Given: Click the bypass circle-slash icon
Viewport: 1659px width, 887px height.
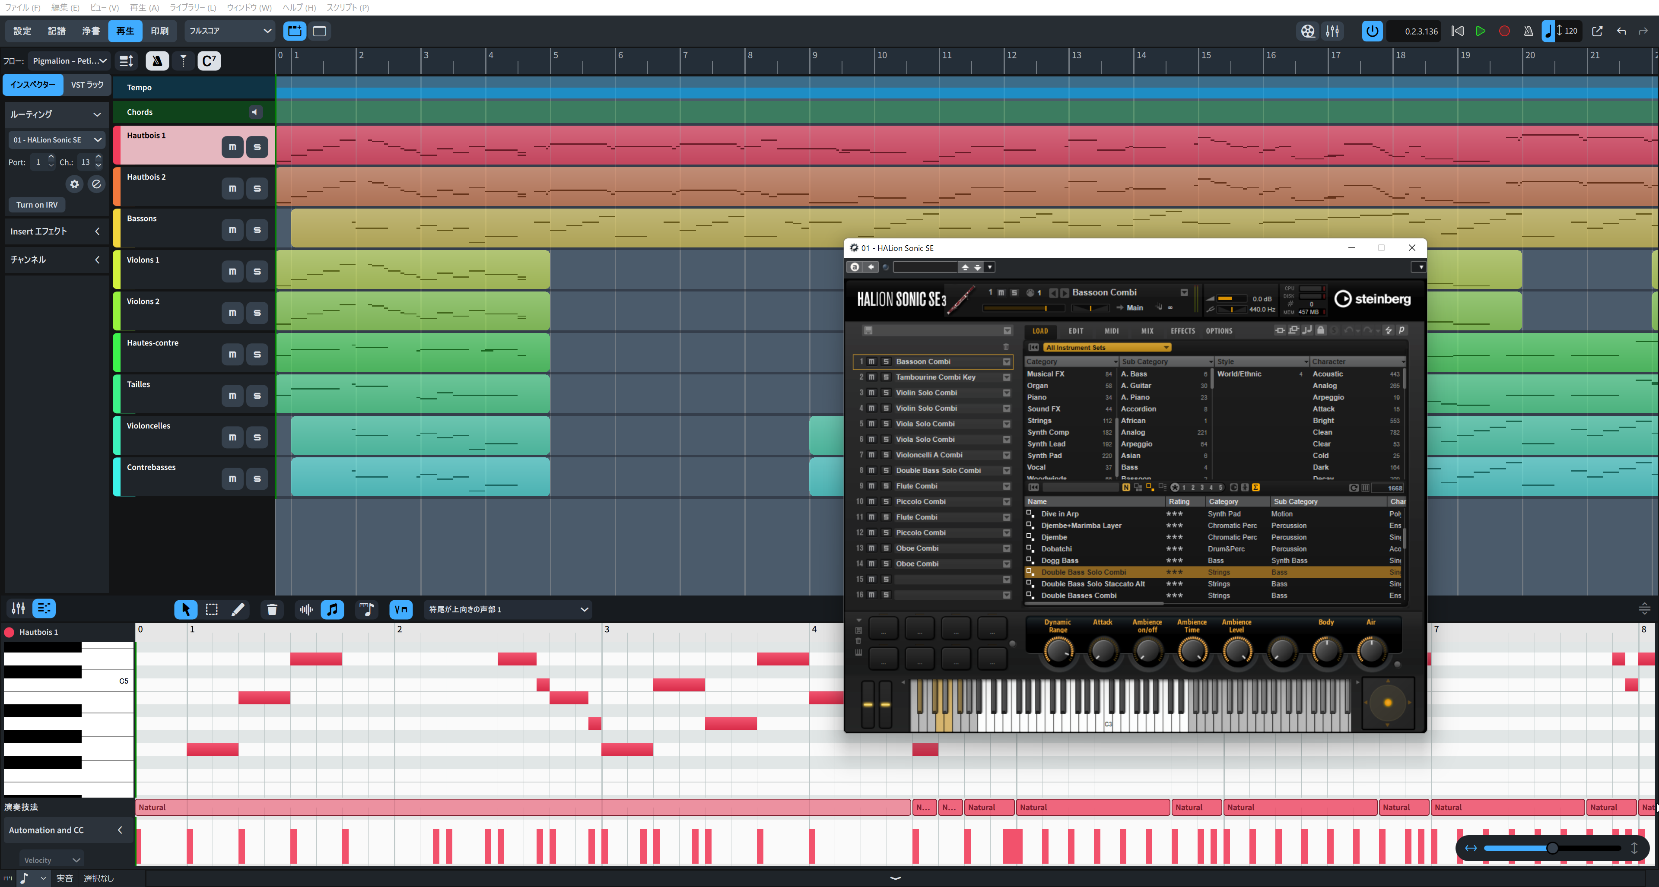Looking at the screenshot, I should (x=96, y=184).
